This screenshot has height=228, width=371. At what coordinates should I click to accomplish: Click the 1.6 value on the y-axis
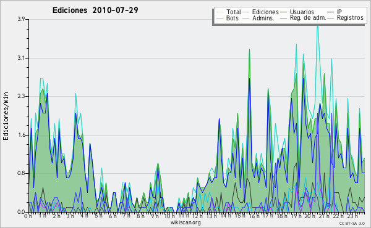(x=21, y=135)
